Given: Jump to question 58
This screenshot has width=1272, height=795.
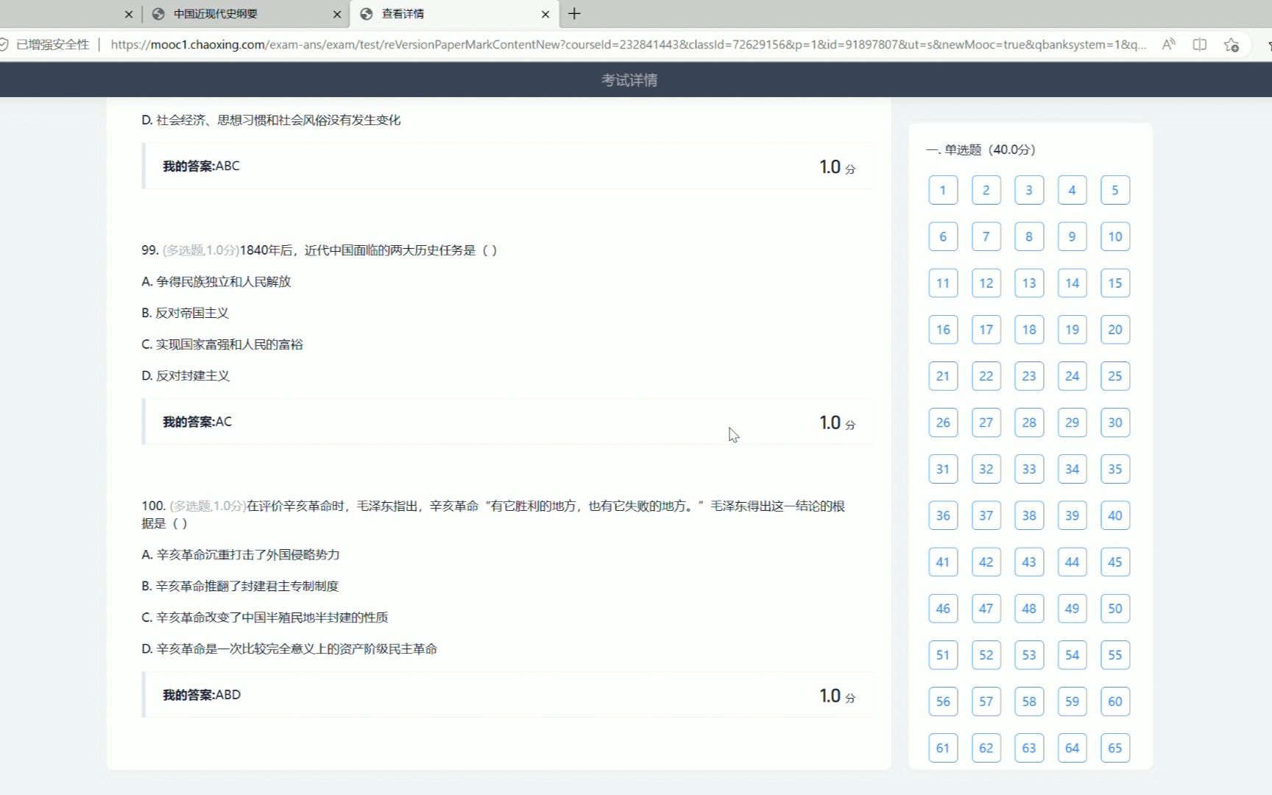Looking at the screenshot, I should (1029, 702).
